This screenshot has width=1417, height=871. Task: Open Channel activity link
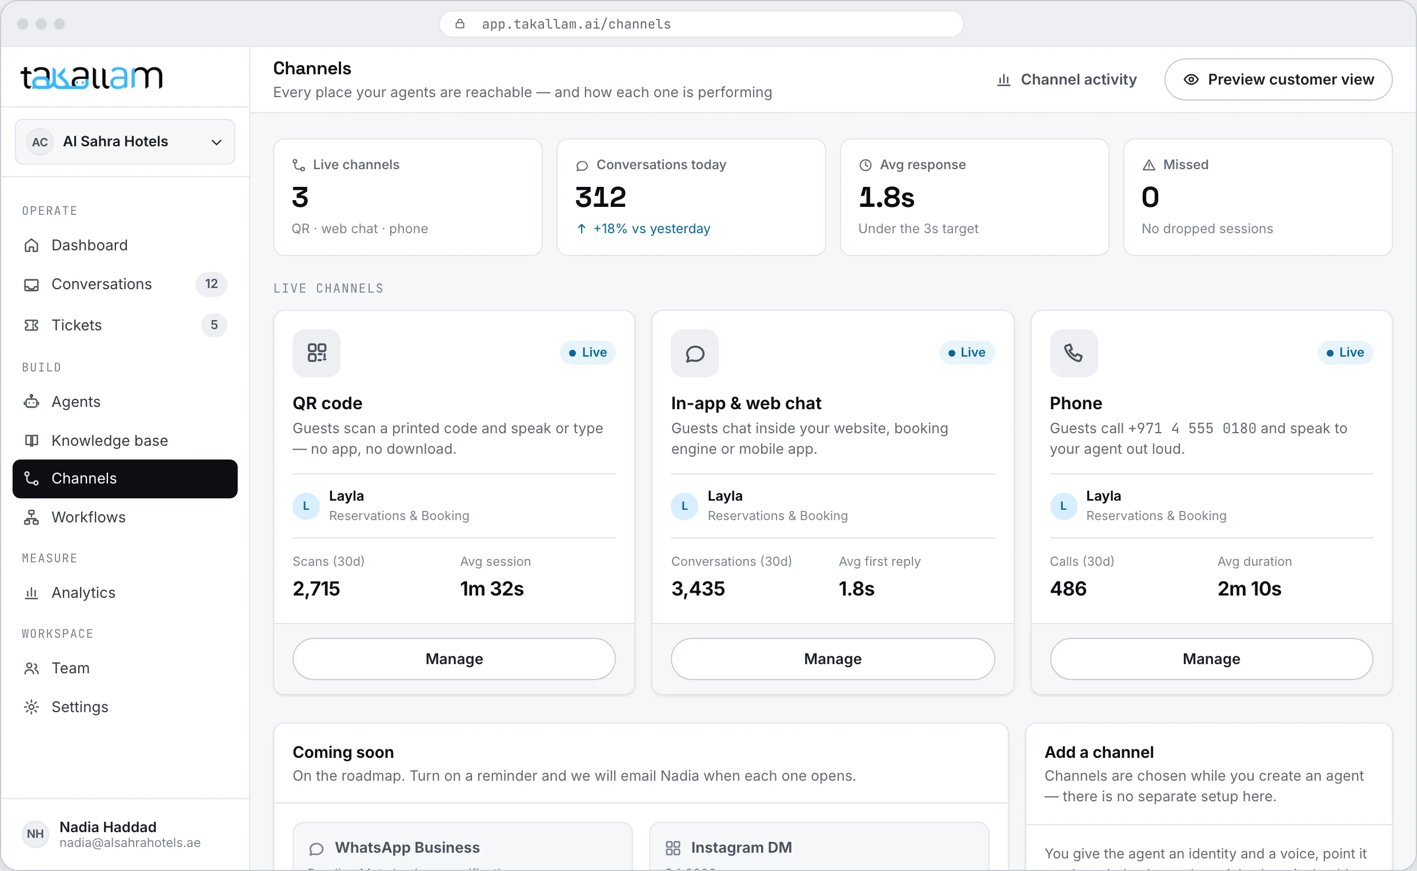1067,79
